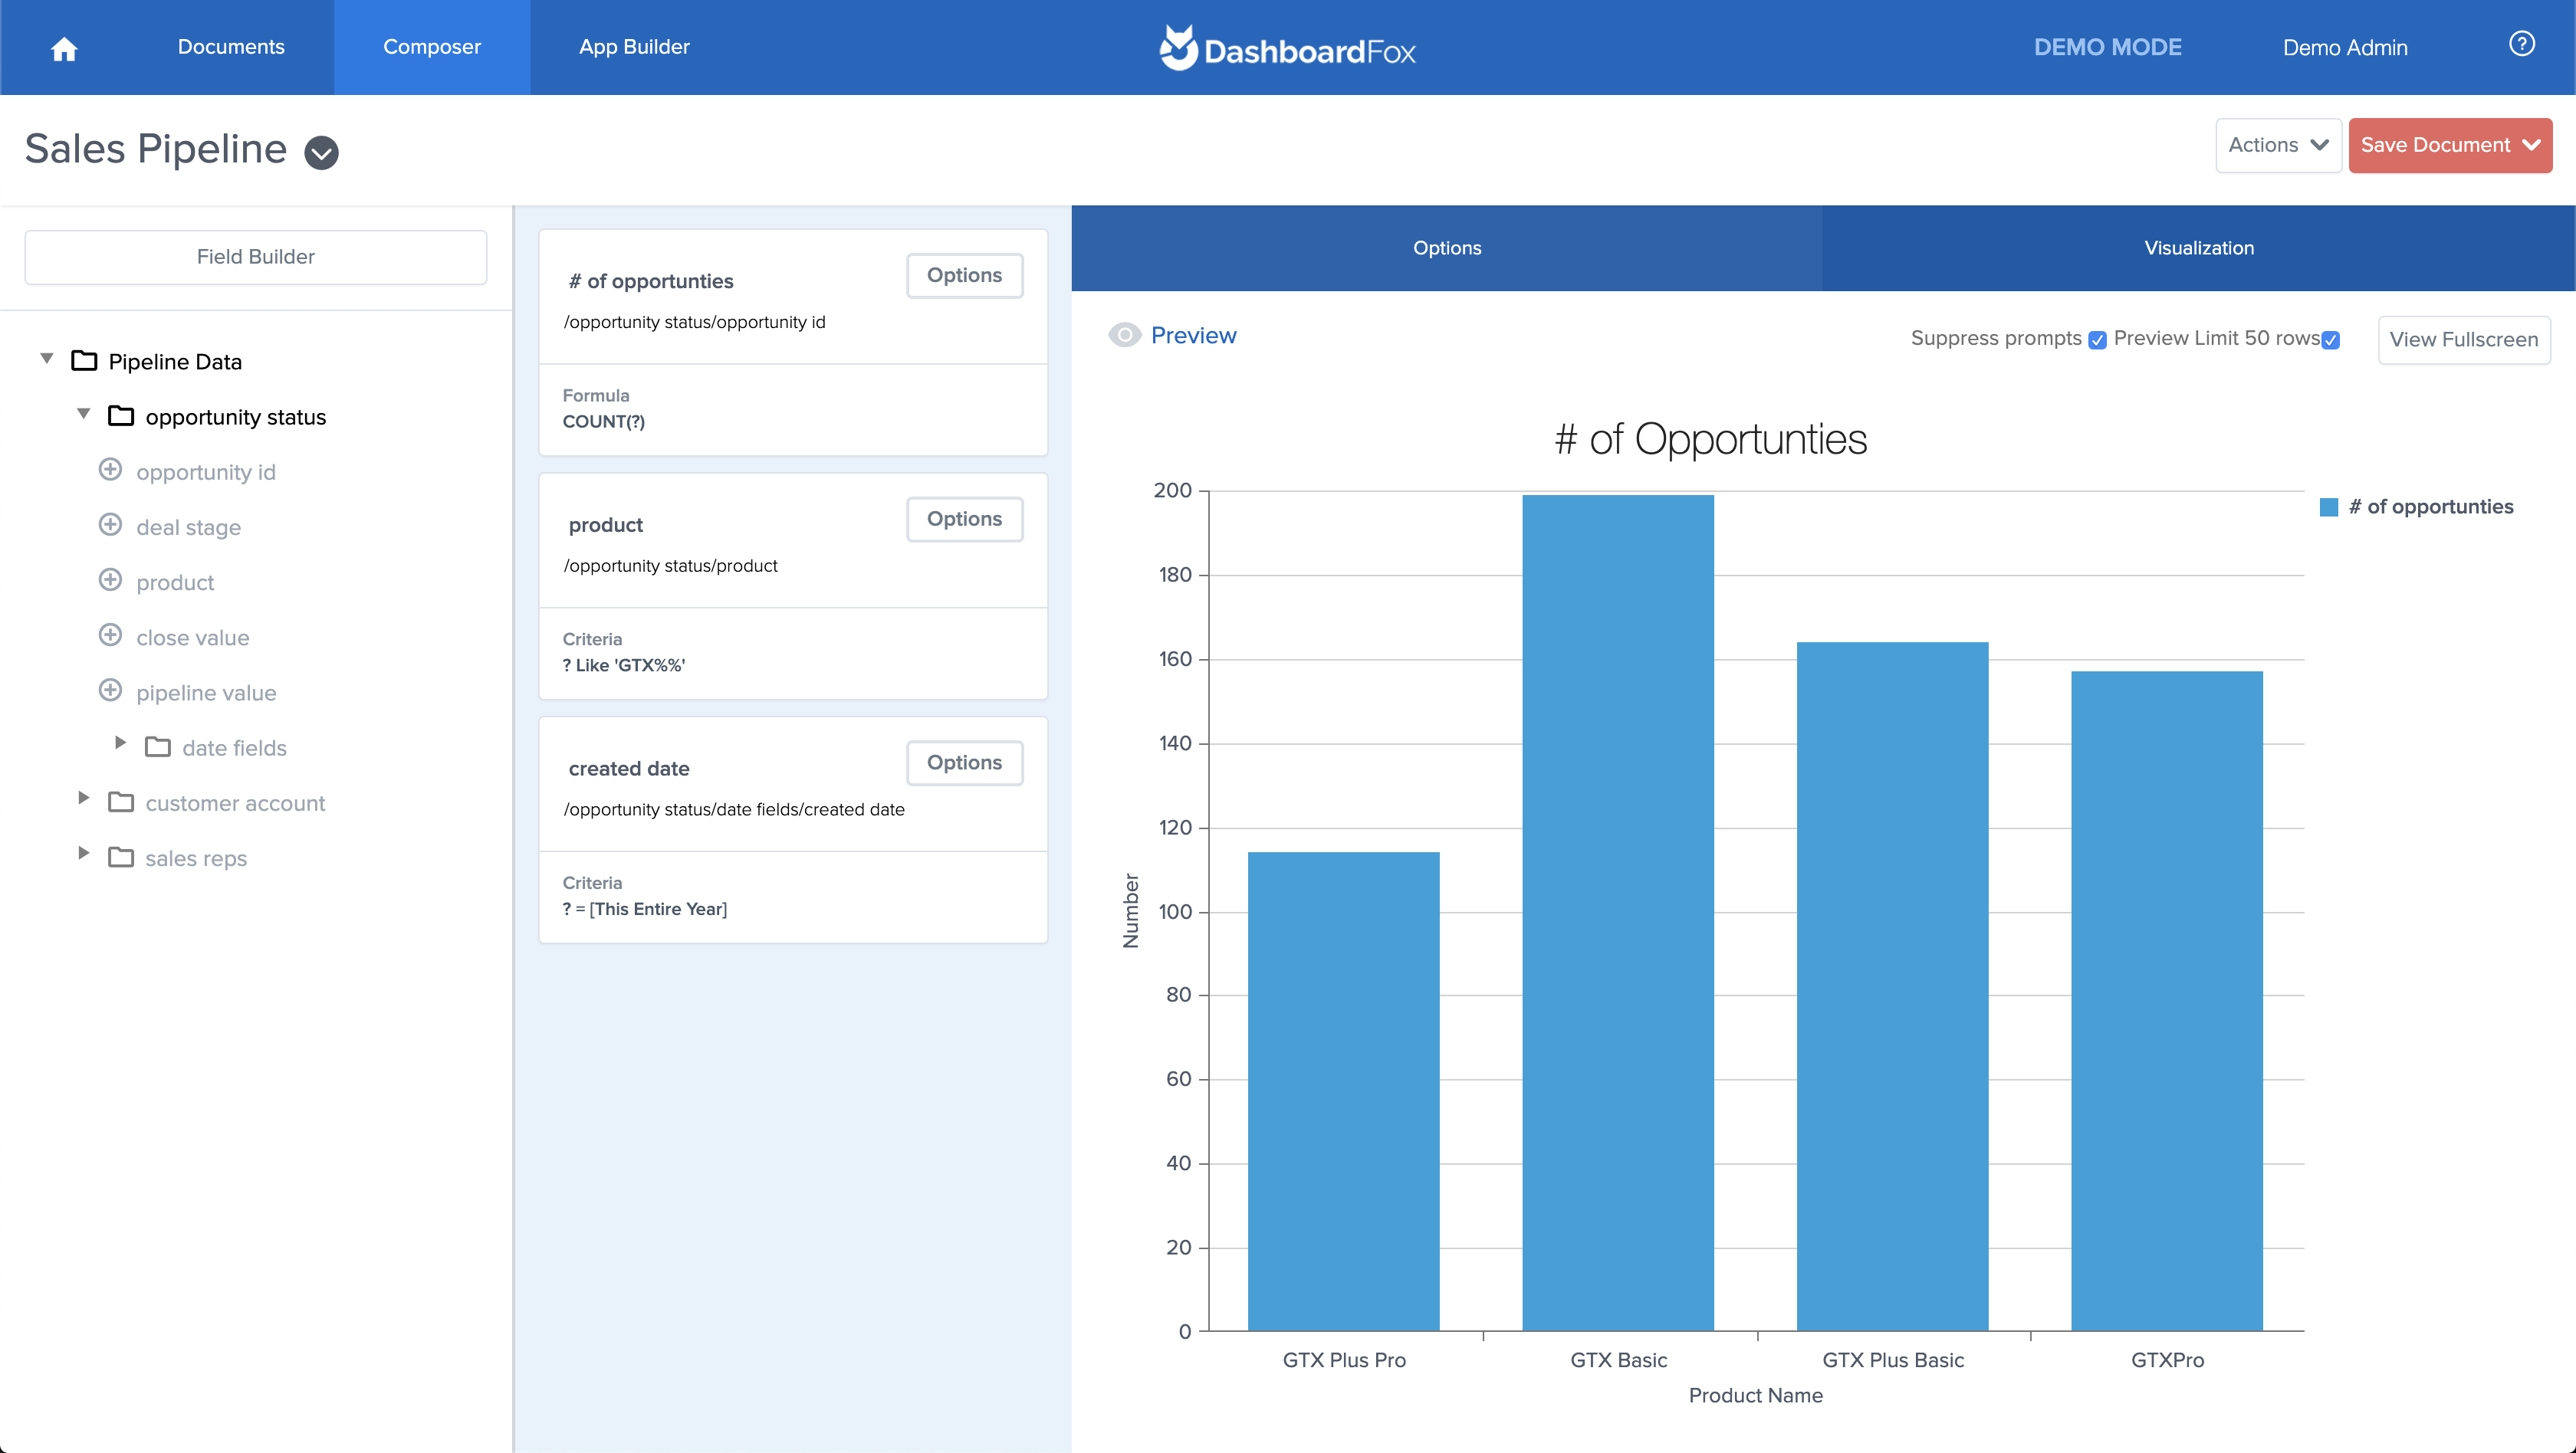This screenshot has height=1453, width=2576.
Task: Add deal stage field with plus icon
Action: coord(110,526)
